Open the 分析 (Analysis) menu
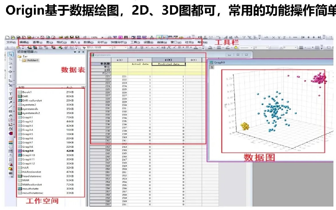This screenshot has height=210, width=336. pyautogui.click(x=102, y=42)
